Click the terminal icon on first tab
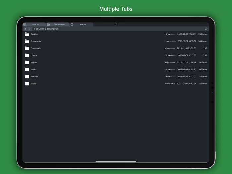 pyautogui.click(x=25, y=25)
